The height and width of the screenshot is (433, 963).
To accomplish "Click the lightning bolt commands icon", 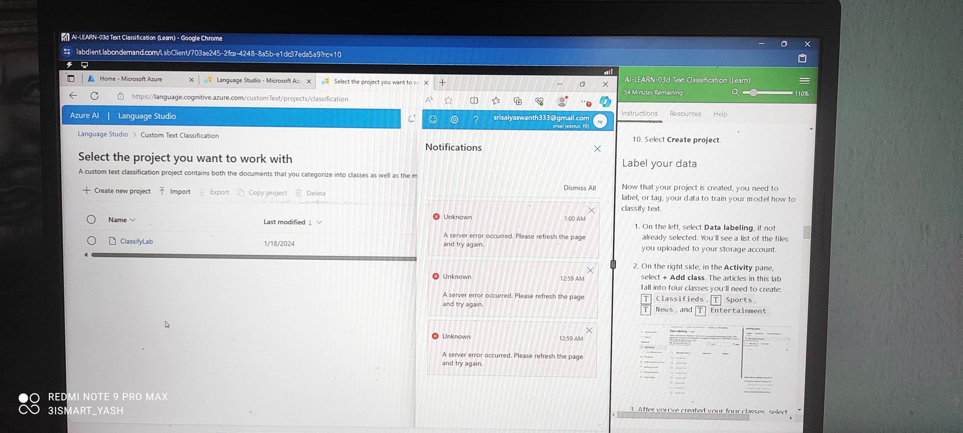I will pyautogui.click(x=70, y=64).
